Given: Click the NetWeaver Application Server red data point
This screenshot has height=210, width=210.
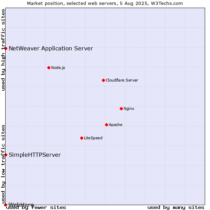Looking at the screenshot, I should (x=6, y=49).
